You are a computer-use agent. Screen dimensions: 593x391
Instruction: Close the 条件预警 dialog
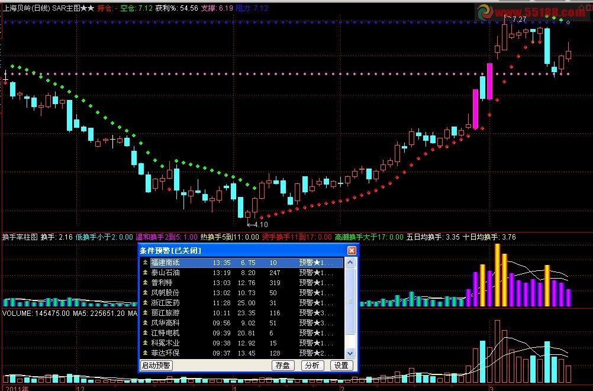click(x=352, y=250)
